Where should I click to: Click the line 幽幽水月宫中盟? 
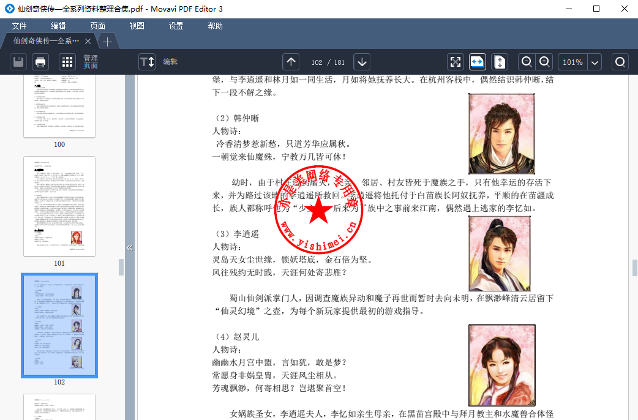[280, 362]
